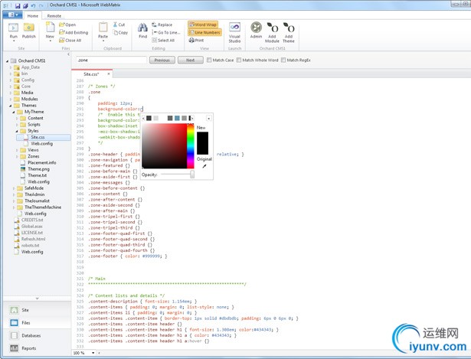Select the Modules folder in the tree
The width and height of the screenshot is (471, 359).
(x=29, y=99)
